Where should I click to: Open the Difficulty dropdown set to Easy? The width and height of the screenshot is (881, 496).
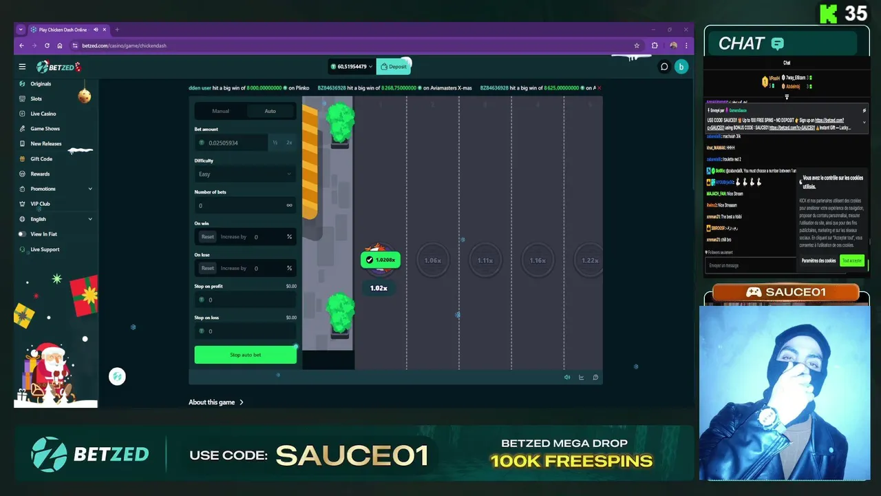tap(245, 174)
